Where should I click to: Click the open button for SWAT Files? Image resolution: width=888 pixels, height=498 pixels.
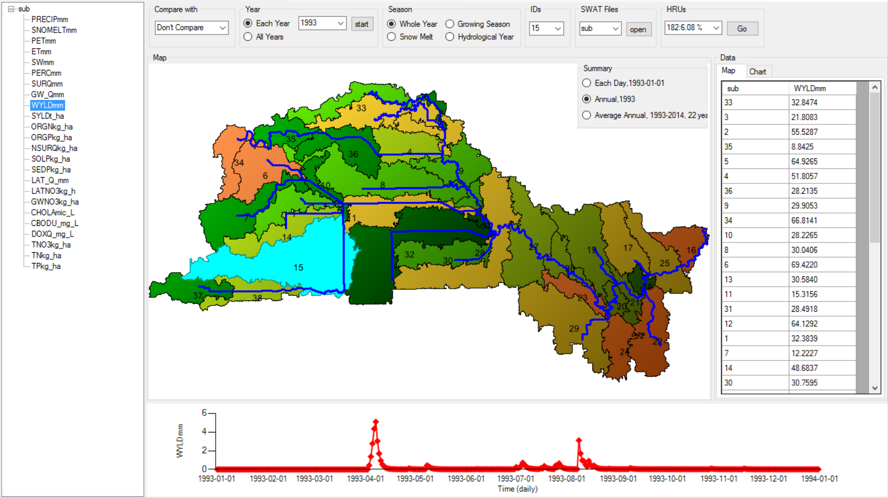pos(639,30)
